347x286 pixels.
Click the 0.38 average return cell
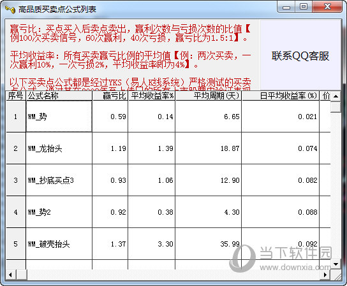coord(152,212)
